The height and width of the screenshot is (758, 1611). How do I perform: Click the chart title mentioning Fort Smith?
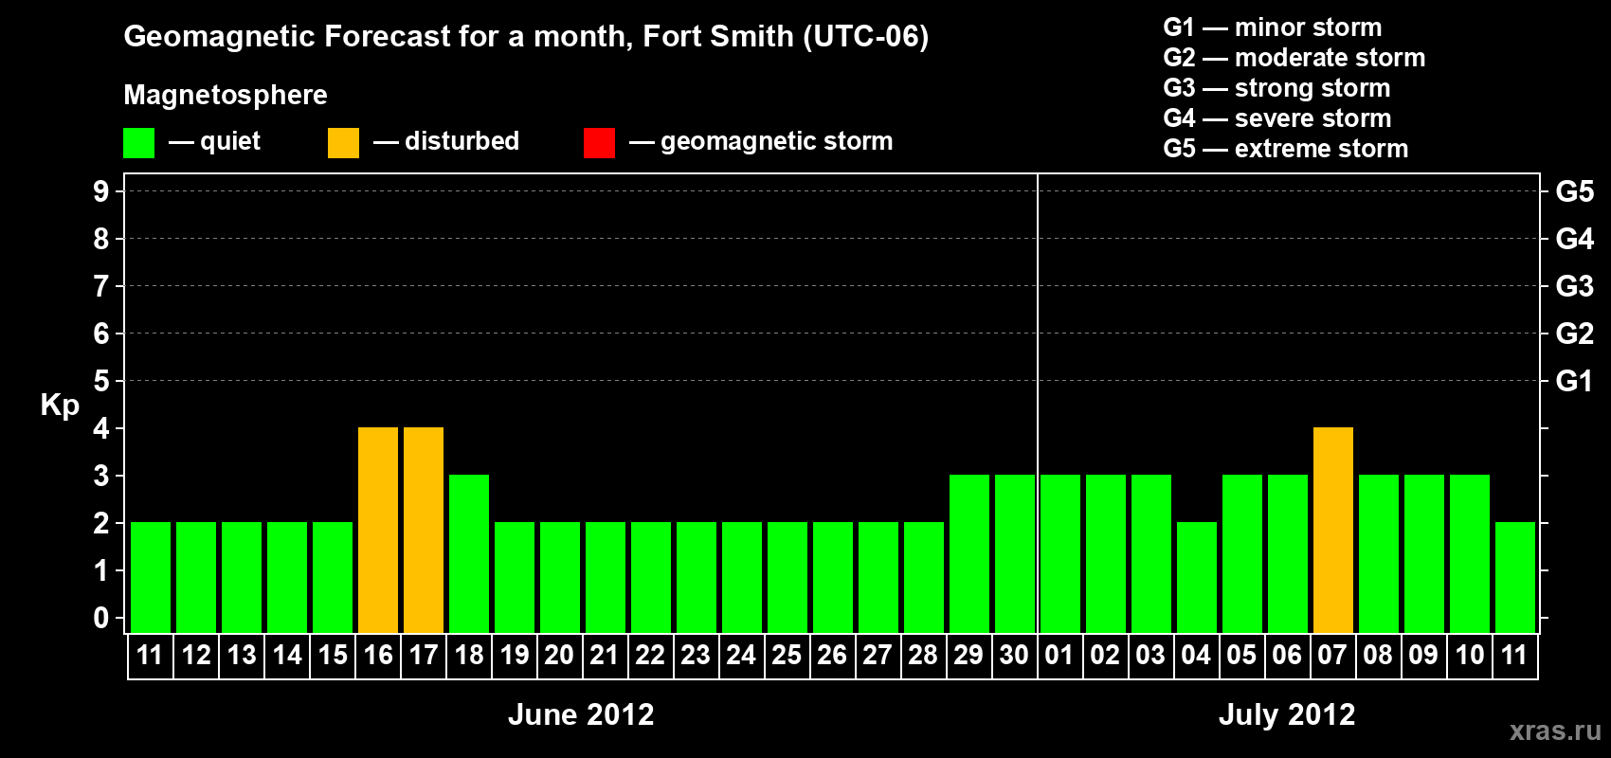tap(526, 36)
